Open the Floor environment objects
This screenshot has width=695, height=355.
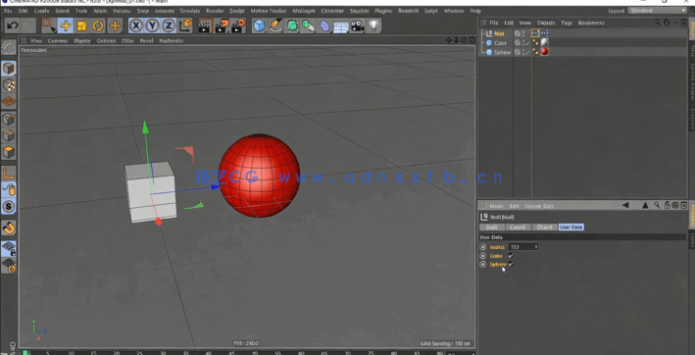(341, 25)
